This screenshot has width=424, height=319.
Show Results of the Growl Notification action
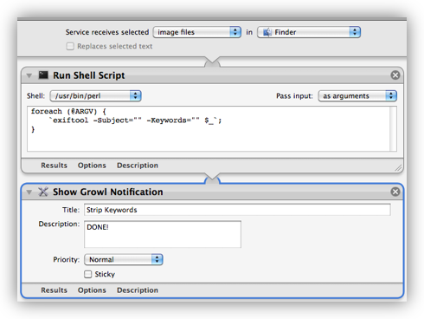(x=54, y=290)
